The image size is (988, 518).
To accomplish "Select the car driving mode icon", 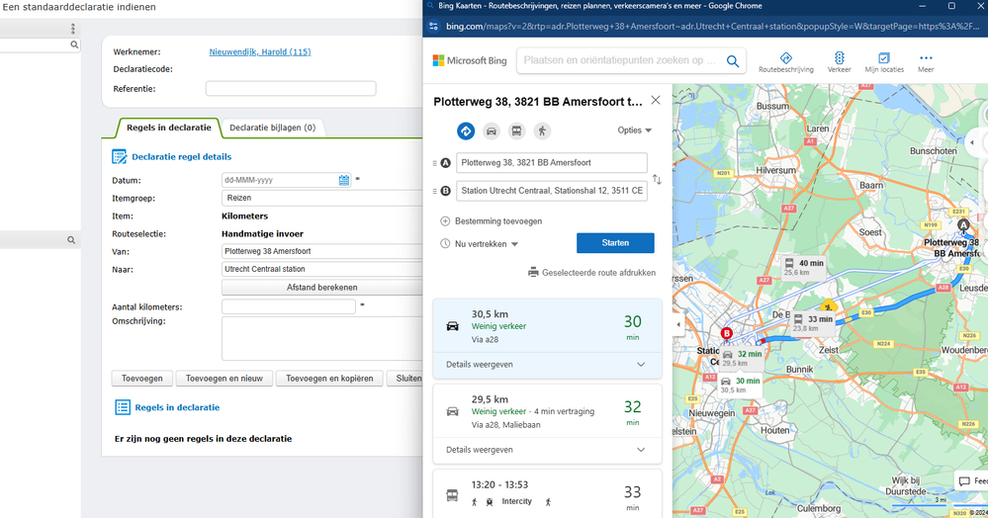I will [x=491, y=130].
